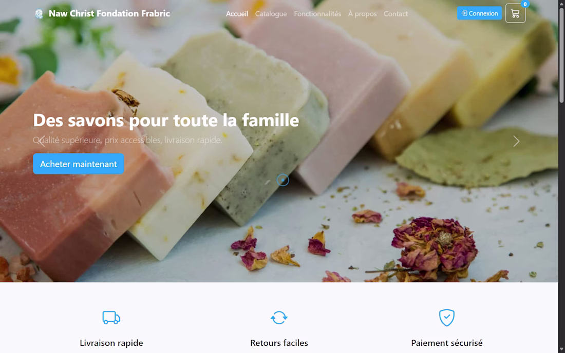Open the Contact link
This screenshot has width=565, height=353.
point(395,14)
